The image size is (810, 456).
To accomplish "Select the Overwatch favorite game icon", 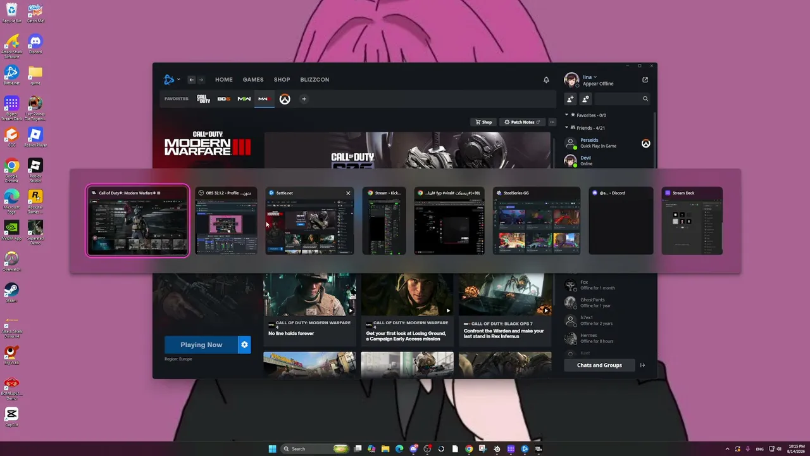I will coord(285,99).
